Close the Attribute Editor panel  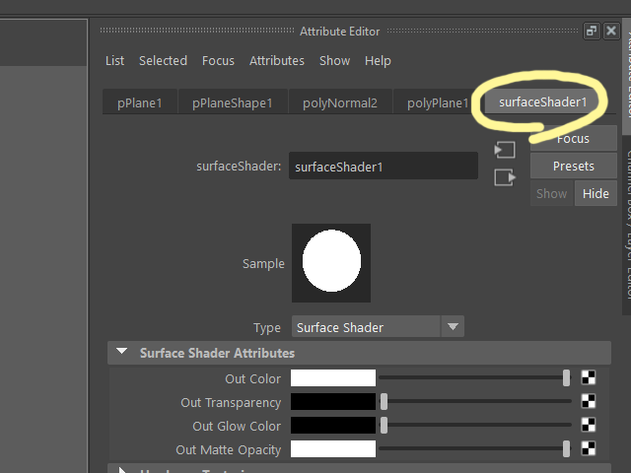coord(611,31)
